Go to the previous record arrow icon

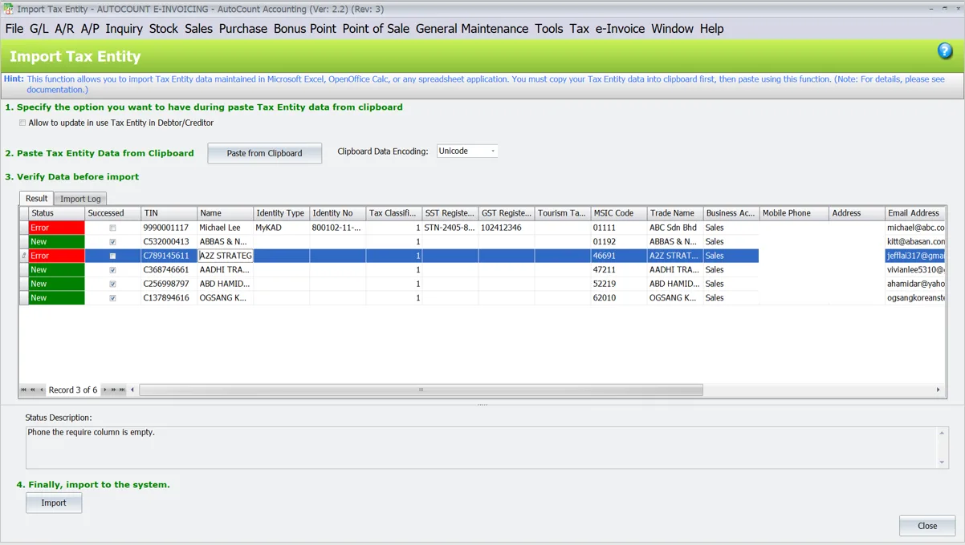42,390
